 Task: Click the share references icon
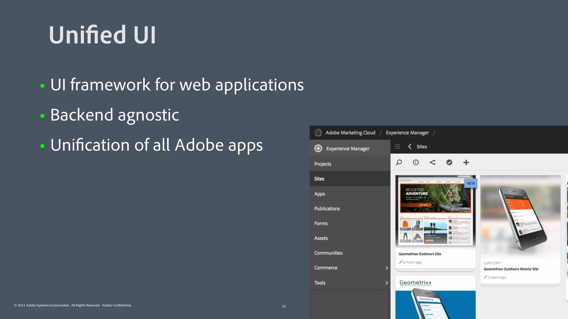432,163
